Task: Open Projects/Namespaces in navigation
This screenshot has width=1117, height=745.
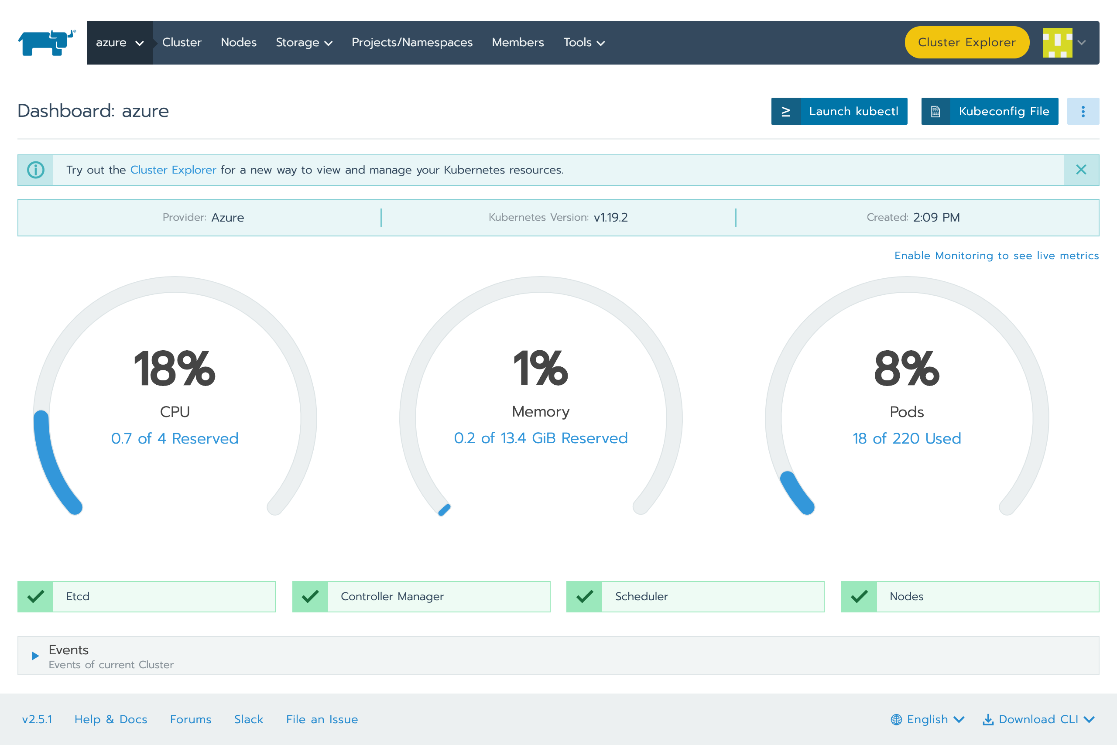Action: point(412,43)
